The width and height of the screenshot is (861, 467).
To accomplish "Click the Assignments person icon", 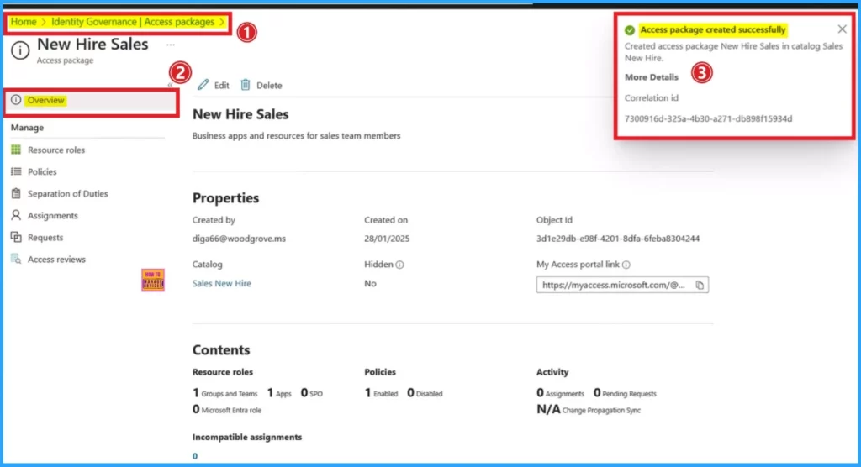I will (x=16, y=215).
